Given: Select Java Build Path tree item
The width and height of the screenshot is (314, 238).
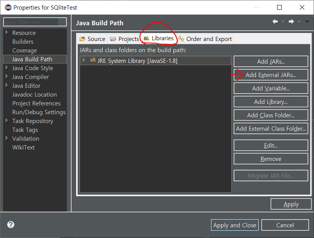Looking at the screenshot, I should [35, 59].
